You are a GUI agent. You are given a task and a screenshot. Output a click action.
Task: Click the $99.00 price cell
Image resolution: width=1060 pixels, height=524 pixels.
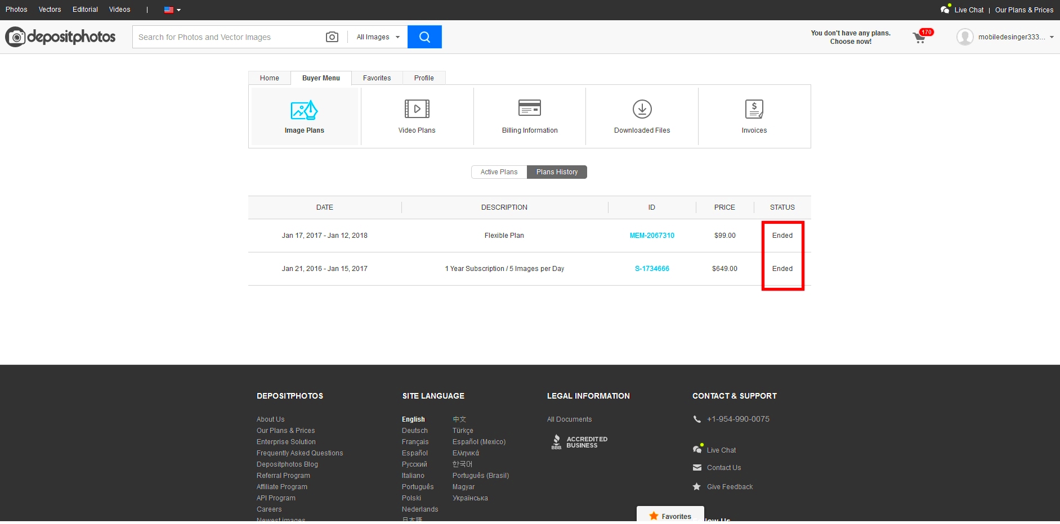coord(725,236)
